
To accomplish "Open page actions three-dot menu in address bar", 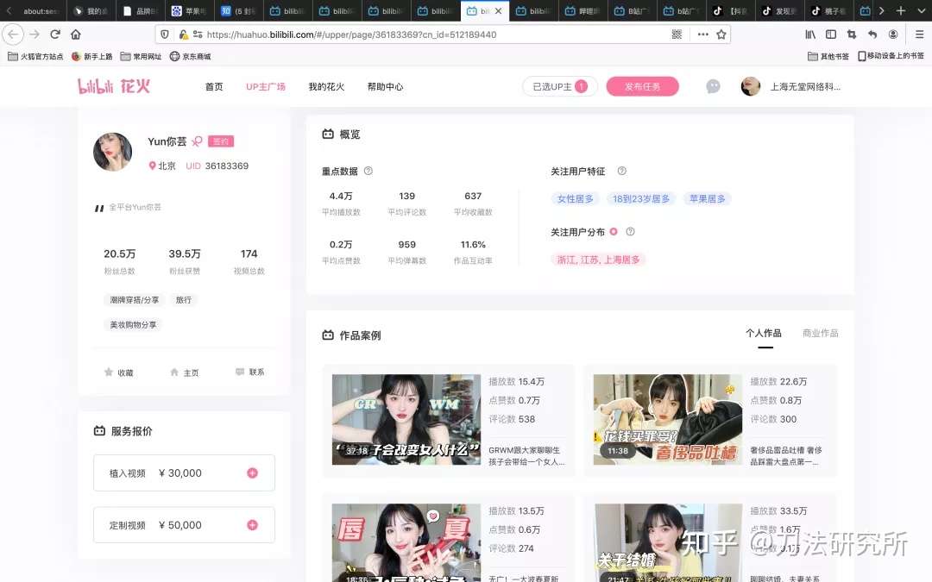I will [702, 34].
